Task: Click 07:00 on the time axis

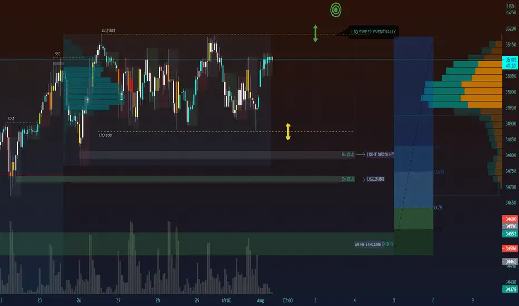Action: (288, 300)
